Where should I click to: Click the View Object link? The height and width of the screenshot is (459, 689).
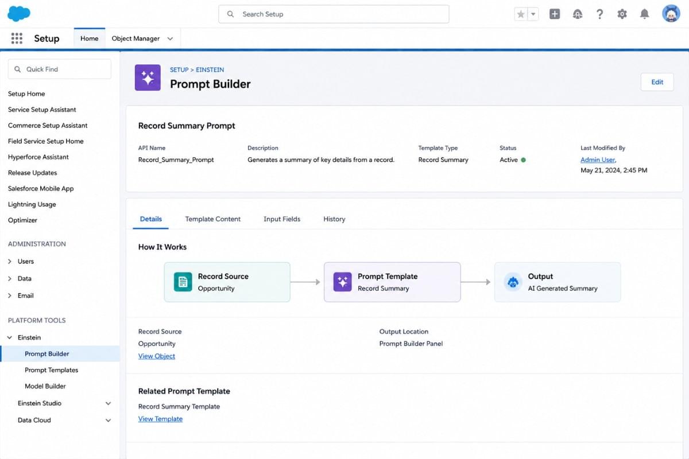pyautogui.click(x=157, y=356)
